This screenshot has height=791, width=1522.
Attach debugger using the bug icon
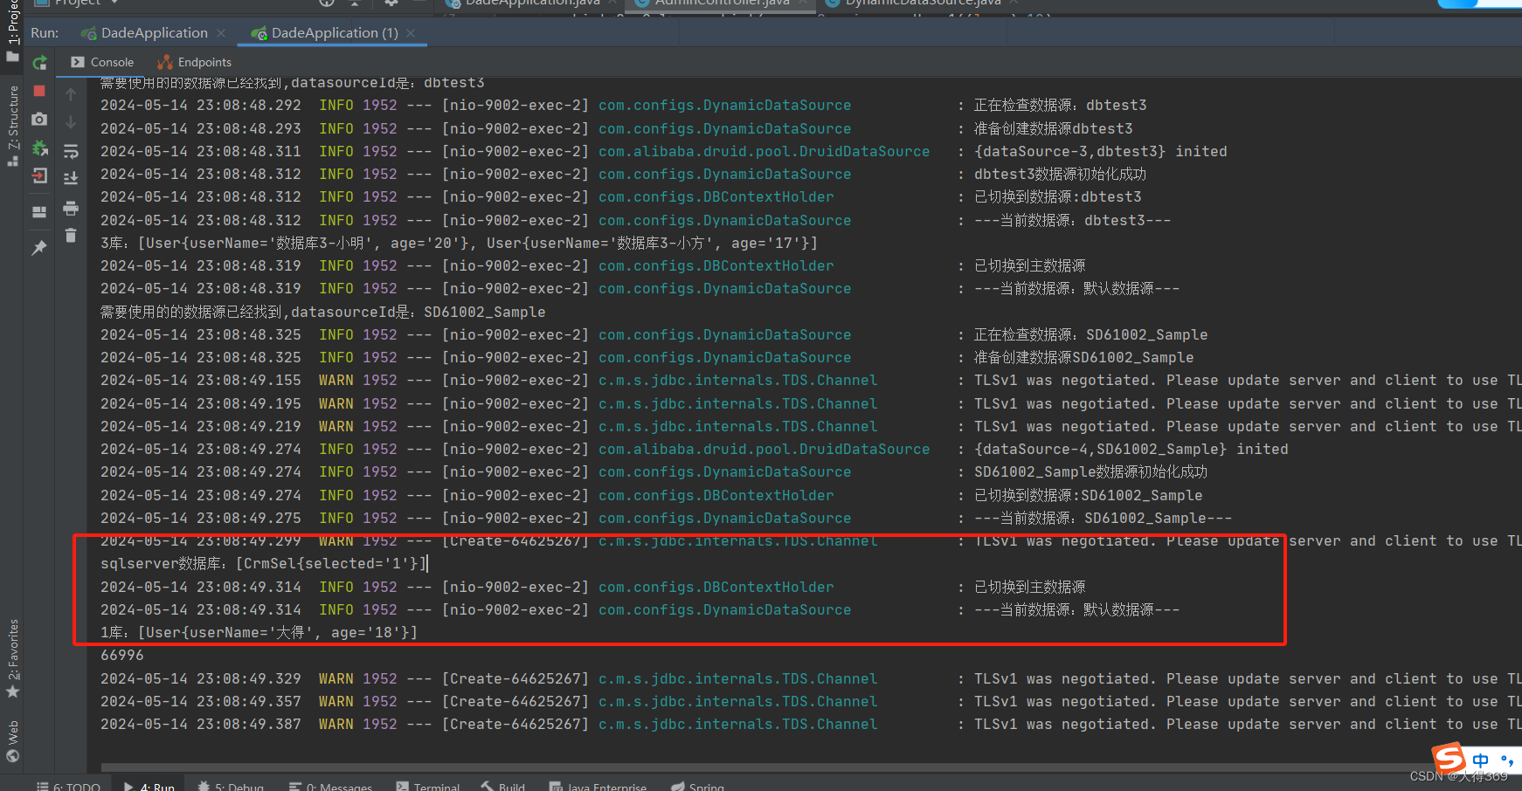[x=39, y=148]
